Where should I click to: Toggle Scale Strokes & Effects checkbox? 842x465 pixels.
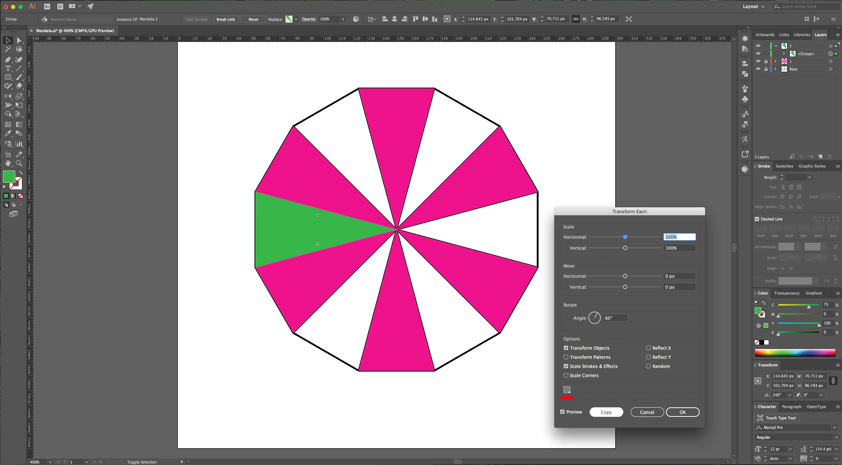(566, 366)
